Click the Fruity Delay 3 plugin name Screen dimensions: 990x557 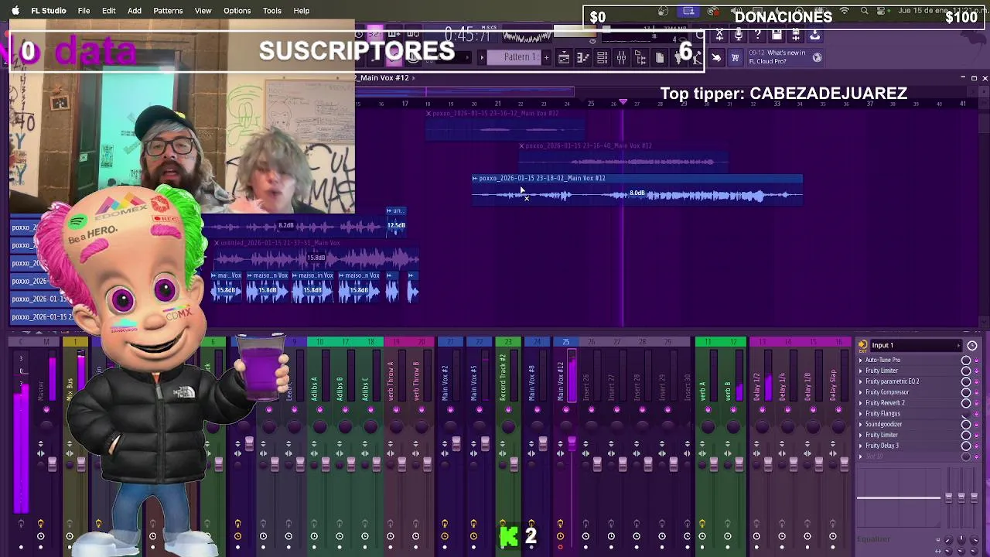point(882,446)
